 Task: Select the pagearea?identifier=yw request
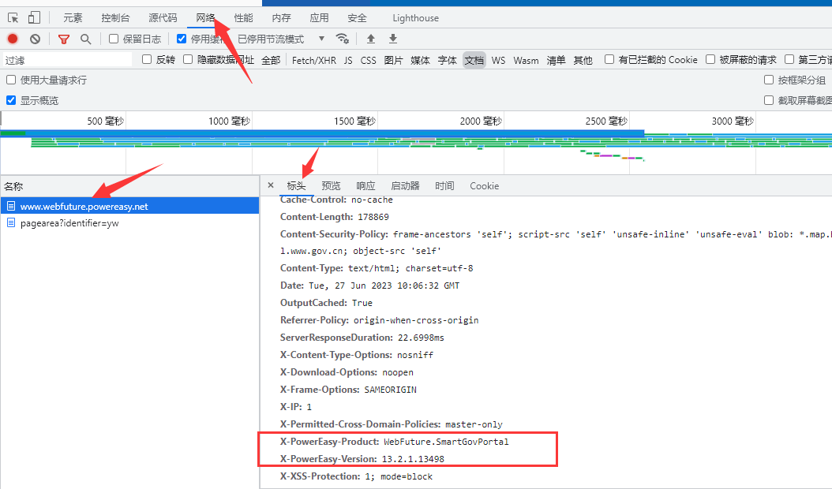coord(69,223)
